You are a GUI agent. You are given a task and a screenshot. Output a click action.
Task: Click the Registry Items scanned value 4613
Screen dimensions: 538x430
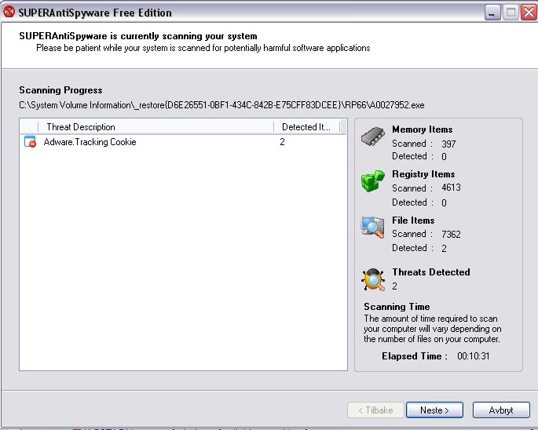[x=451, y=188]
